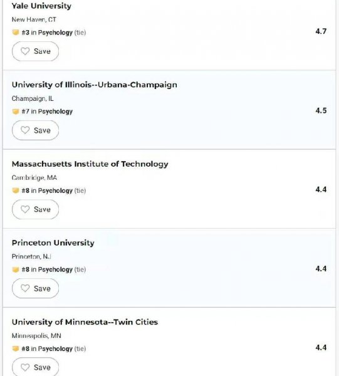Click the heart icon for MIT
Image resolution: width=339 pixels, height=376 pixels.
pos(25,209)
